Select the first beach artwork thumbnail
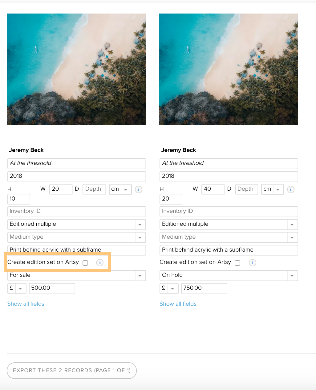316x390 pixels. click(x=76, y=69)
